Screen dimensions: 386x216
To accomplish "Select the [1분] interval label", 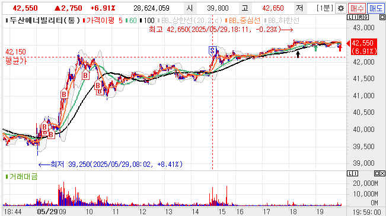I will click(x=324, y=8).
